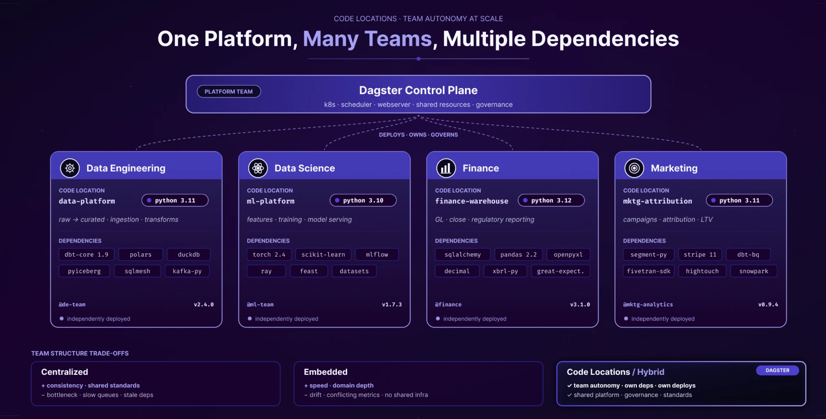The image size is (826, 419).
Task: Select the PLATFORM TEAM badge
Action: point(229,92)
